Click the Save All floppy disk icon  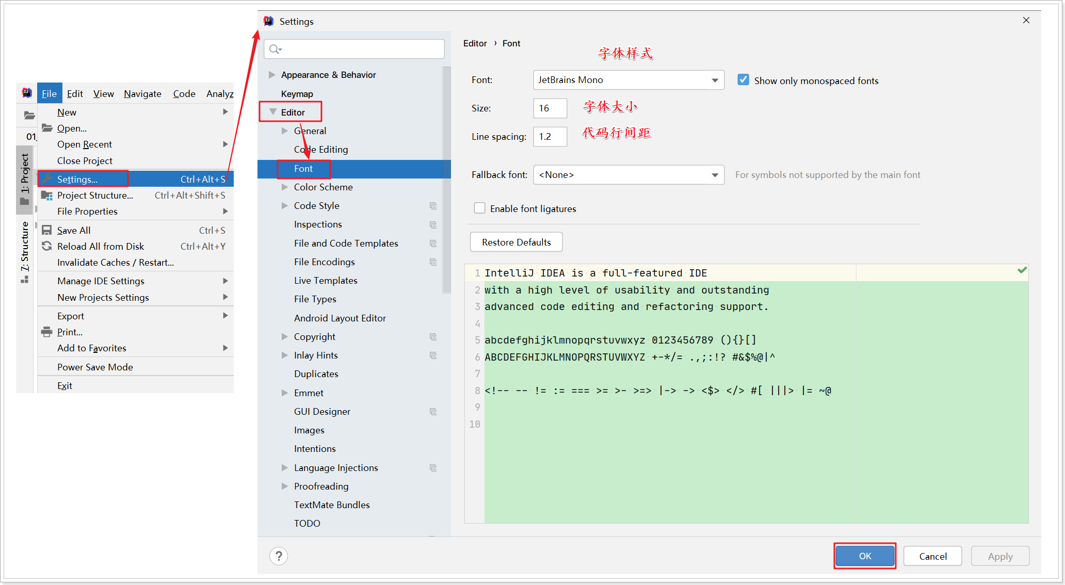click(47, 230)
